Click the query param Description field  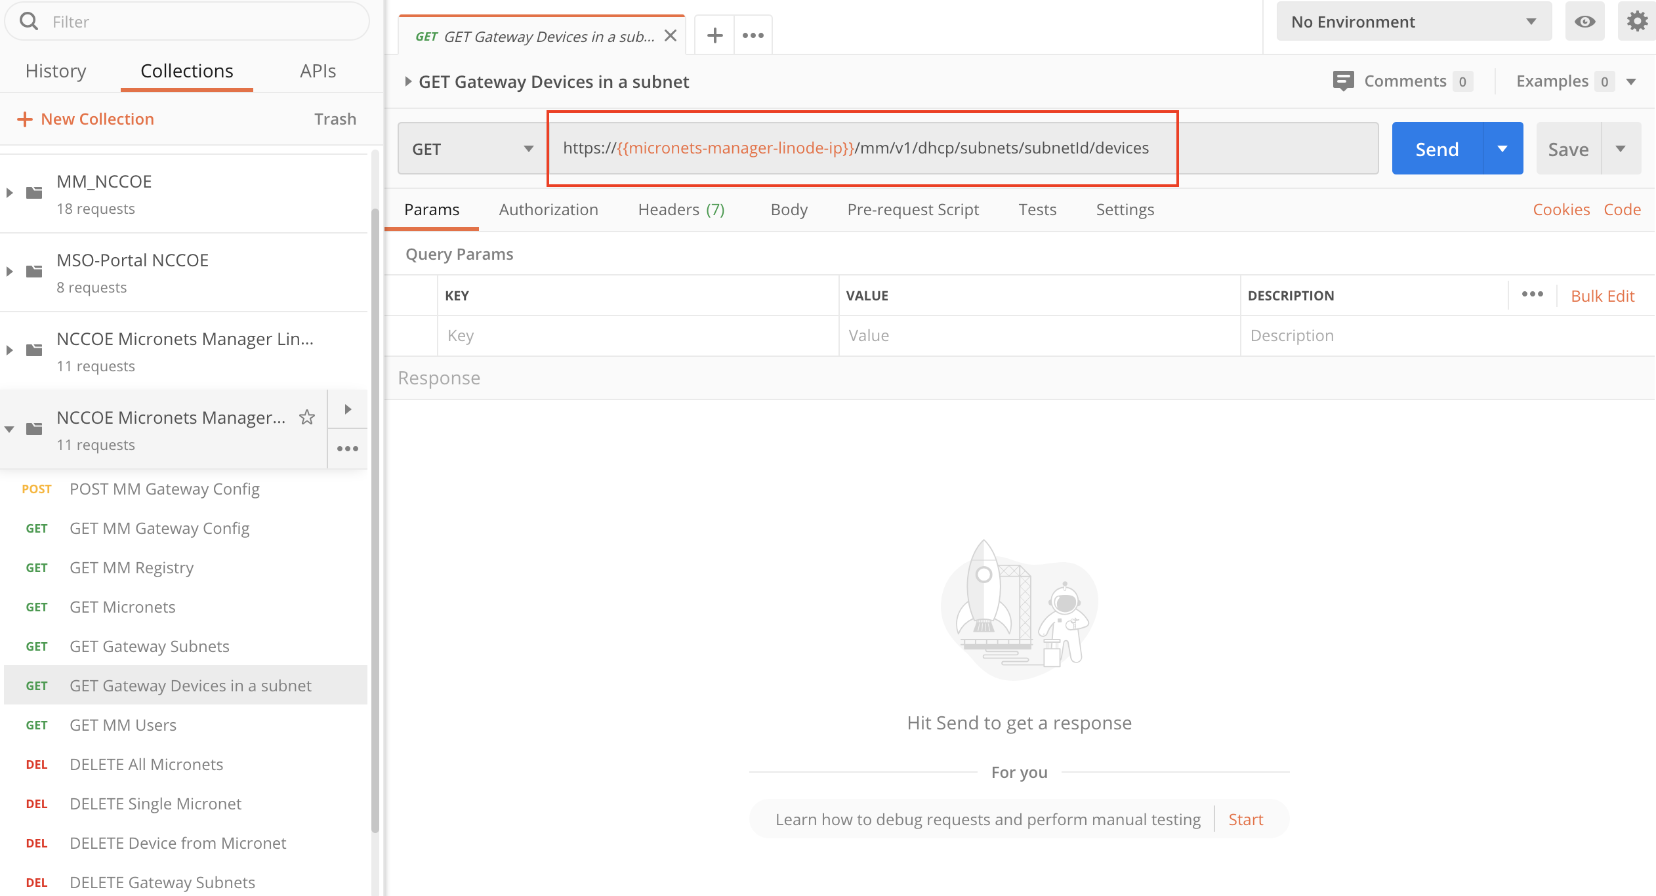click(1447, 336)
